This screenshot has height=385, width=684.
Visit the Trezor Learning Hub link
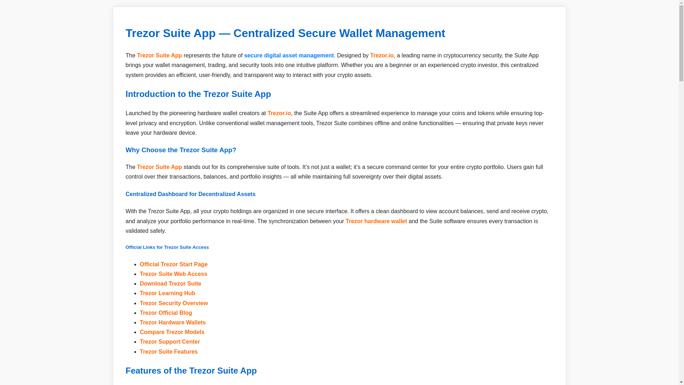[167, 293]
